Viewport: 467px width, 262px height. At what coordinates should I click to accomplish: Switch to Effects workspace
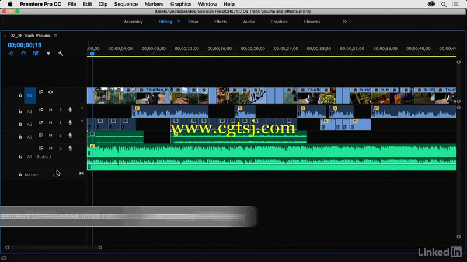pyautogui.click(x=221, y=22)
